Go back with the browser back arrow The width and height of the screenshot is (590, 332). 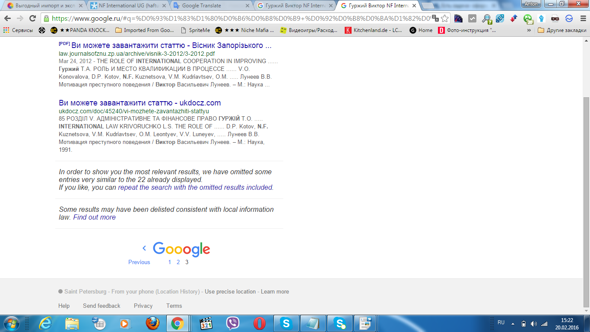(x=7, y=19)
